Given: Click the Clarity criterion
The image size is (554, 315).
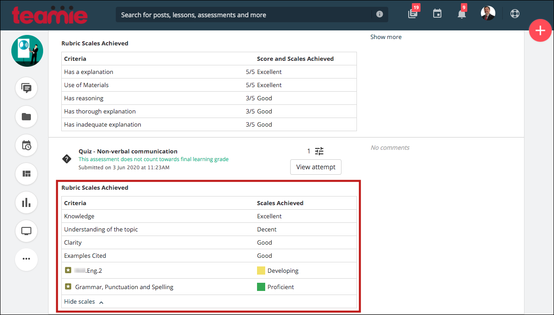Looking at the screenshot, I should pos(73,242).
